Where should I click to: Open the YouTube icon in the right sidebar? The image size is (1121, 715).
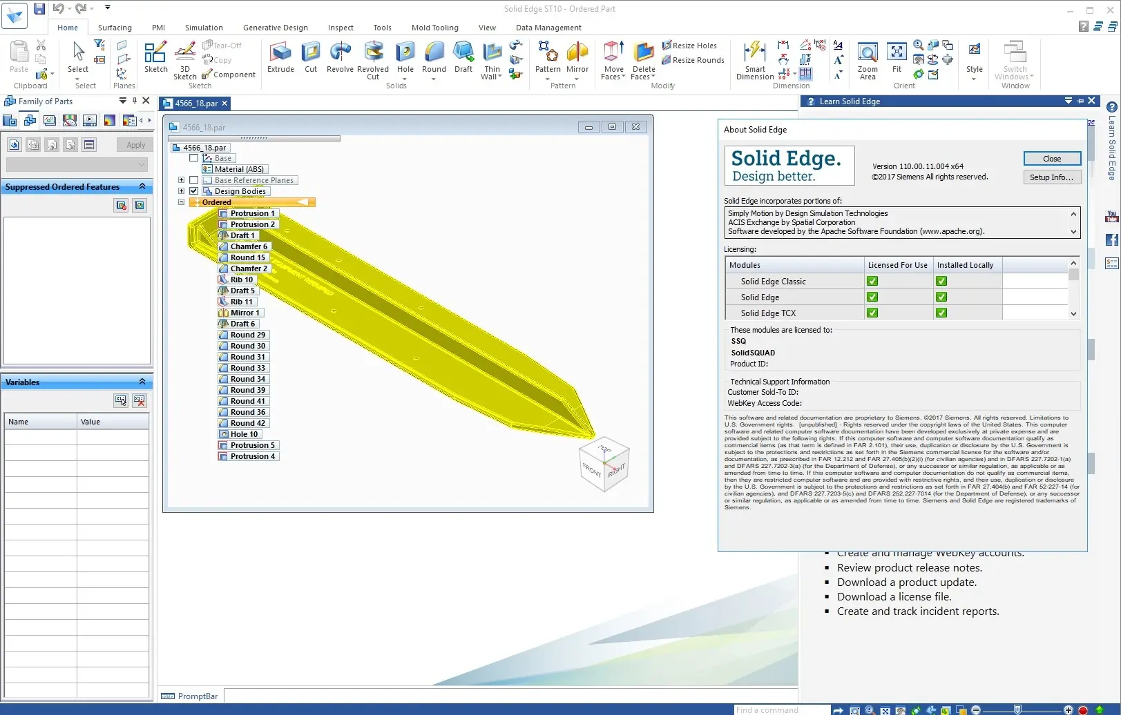tap(1112, 217)
